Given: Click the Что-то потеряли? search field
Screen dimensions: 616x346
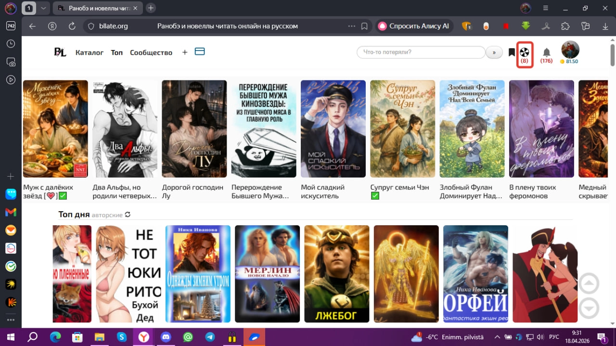Looking at the screenshot, I should [x=421, y=52].
